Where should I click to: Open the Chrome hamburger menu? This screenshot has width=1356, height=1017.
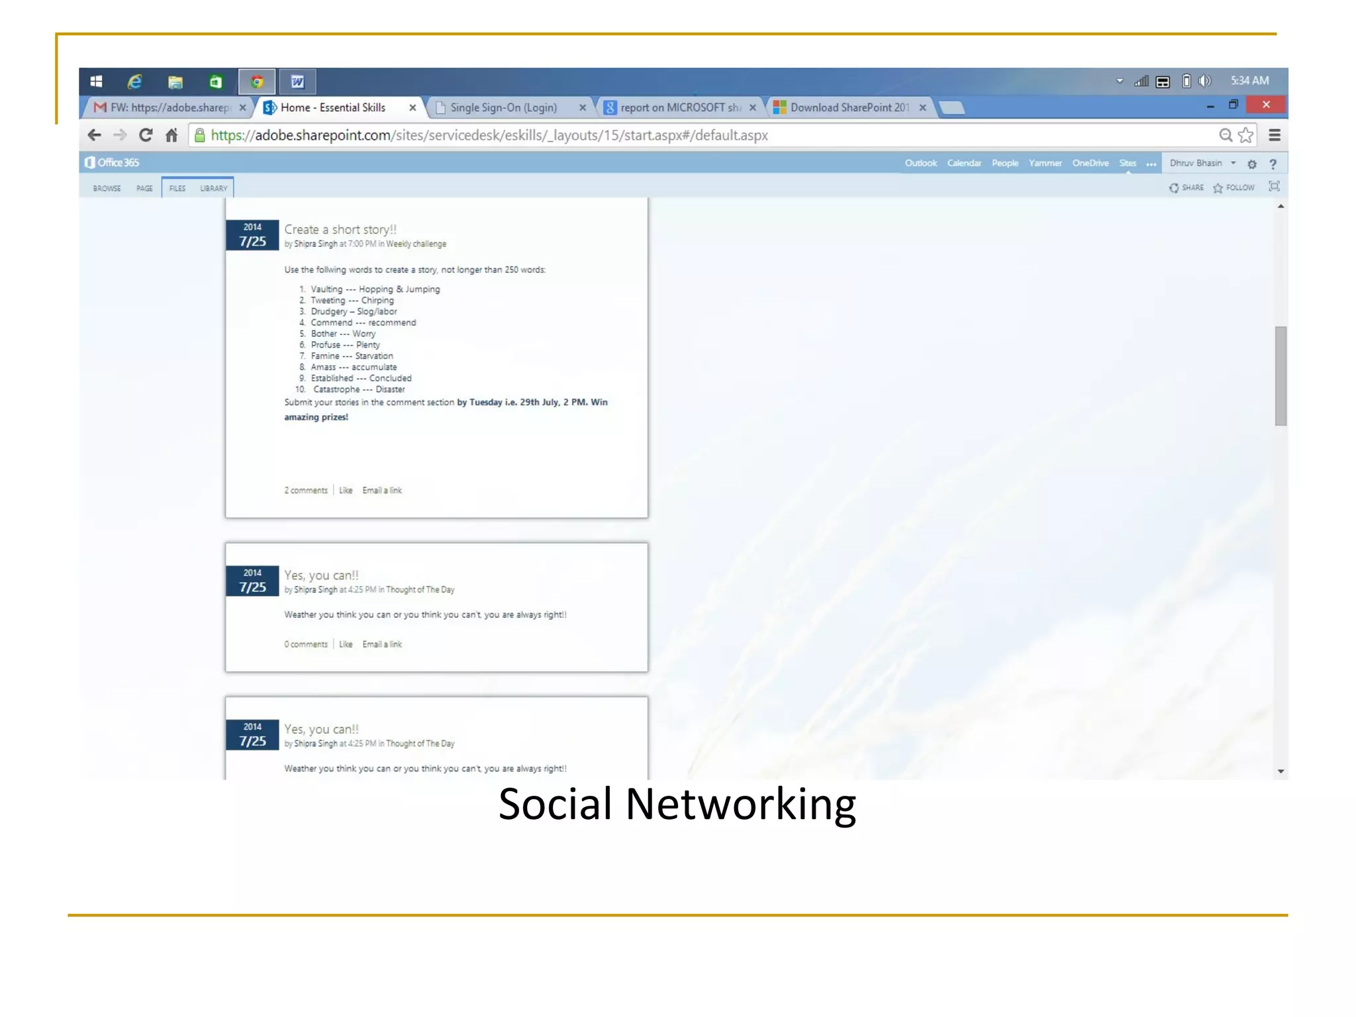coord(1275,135)
